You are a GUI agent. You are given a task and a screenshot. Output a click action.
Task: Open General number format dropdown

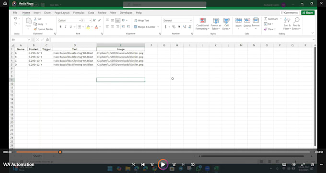pyautogui.click(x=191, y=21)
